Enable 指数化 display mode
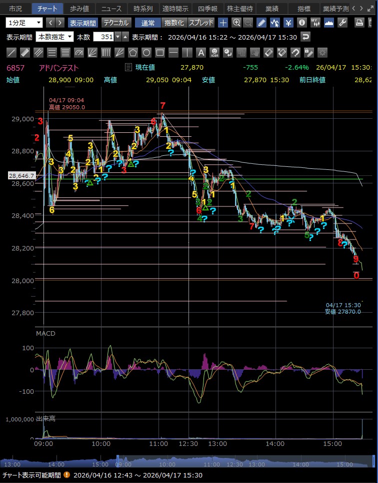 coord(174,23)
